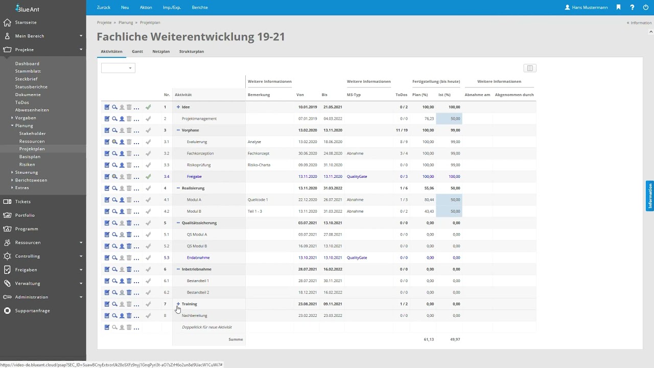Screen dimensions: 654x368
Task: Click the trash icon for Fachkonzeption row
Action: (129, 153)
